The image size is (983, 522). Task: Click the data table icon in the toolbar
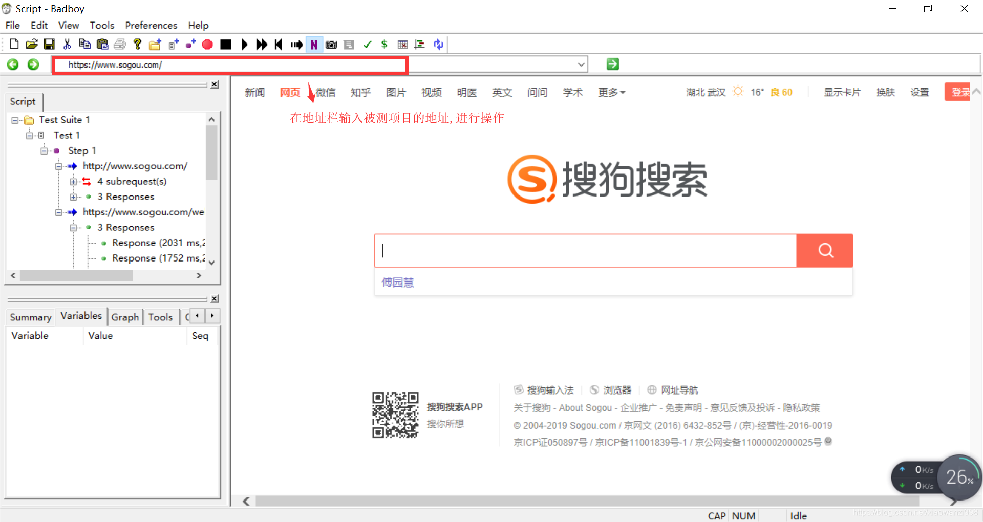click(403, 45)
